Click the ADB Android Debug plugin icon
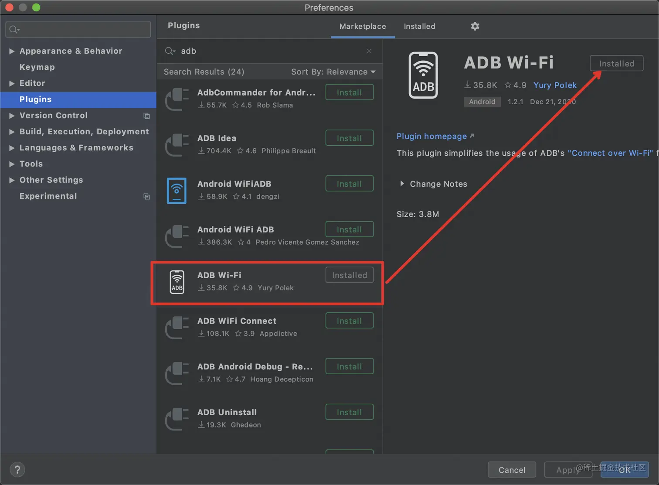 [177, 373]
